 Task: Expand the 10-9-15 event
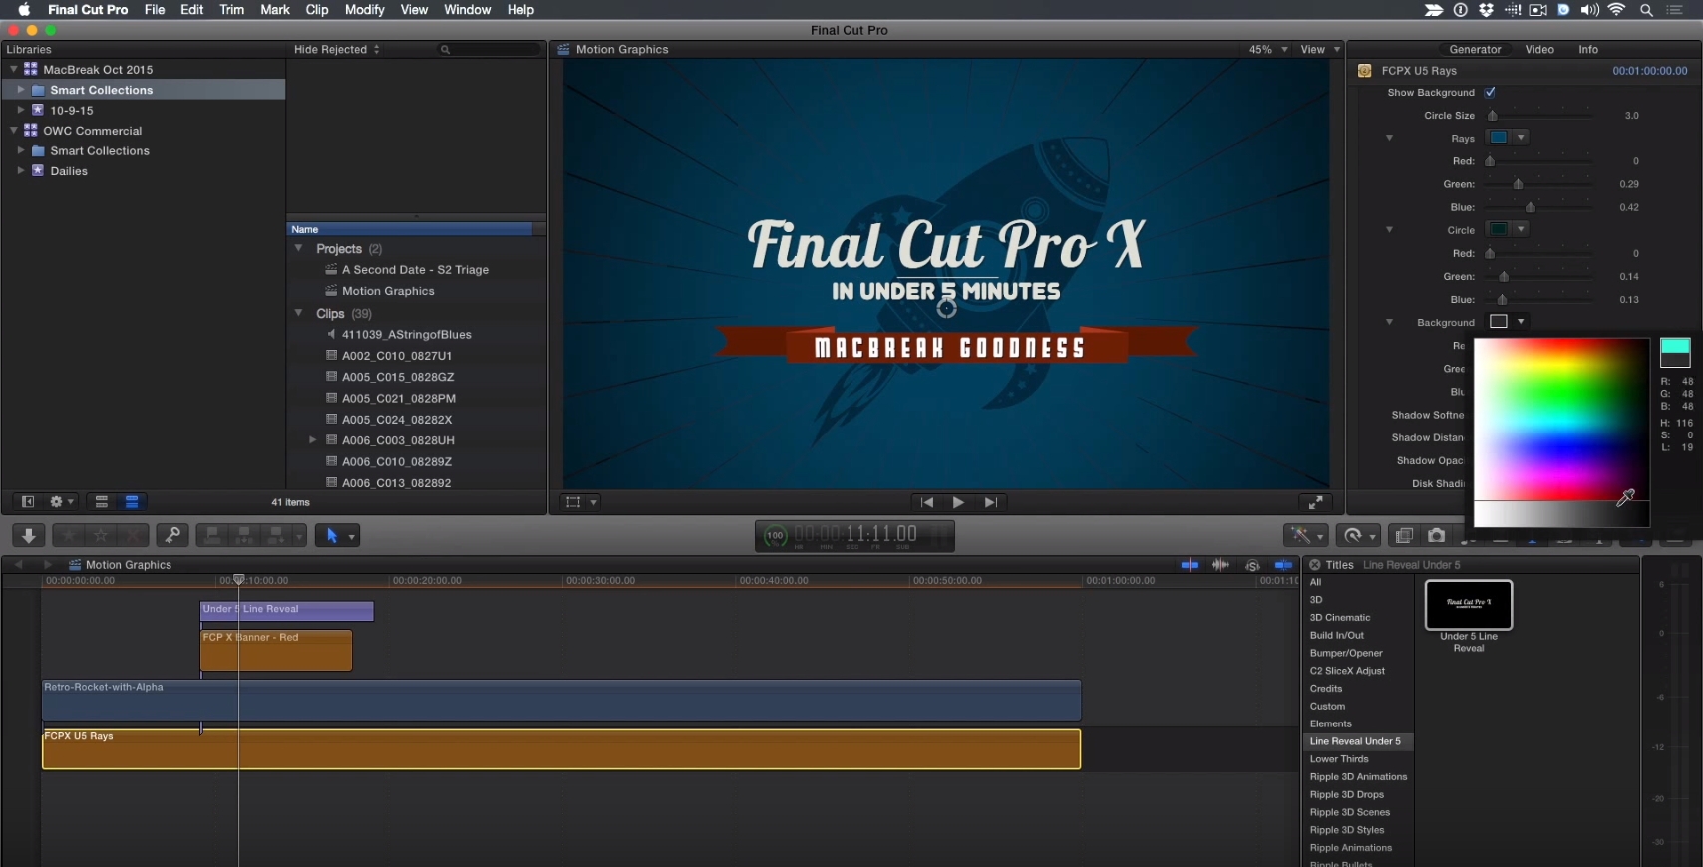pyautogui.click(x=20, y=110)
